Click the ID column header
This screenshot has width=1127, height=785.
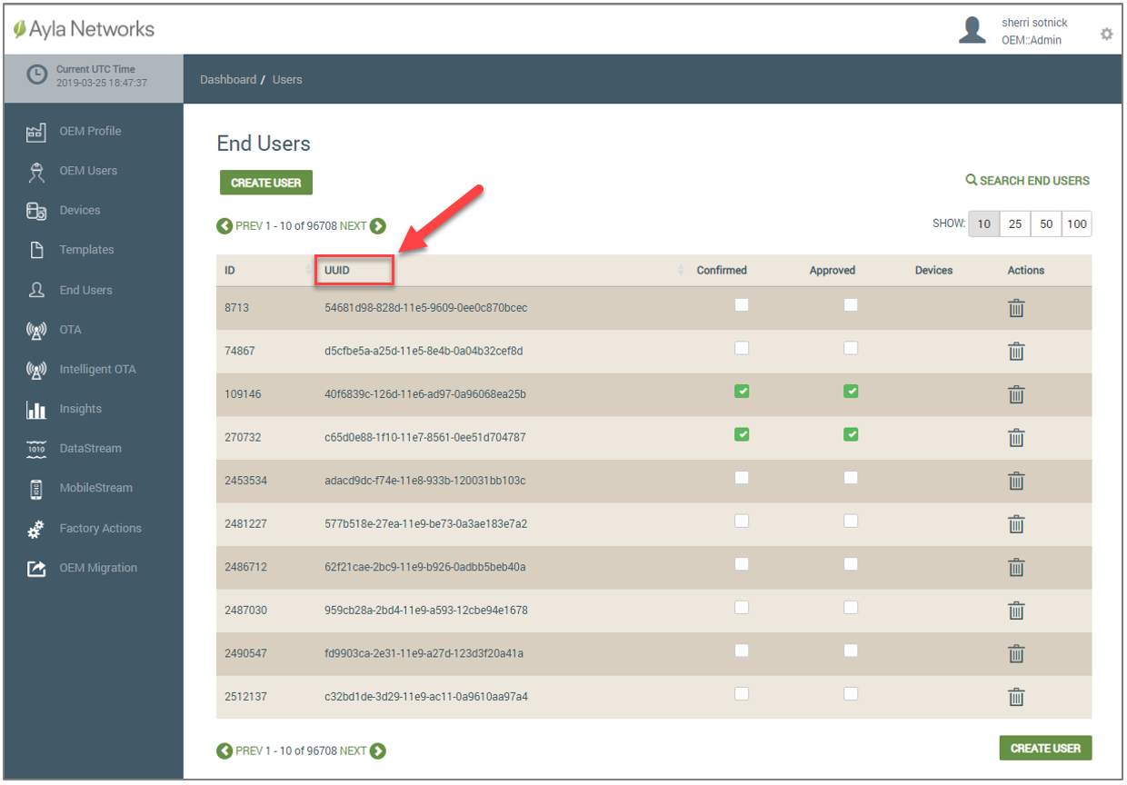pos(231,271)
